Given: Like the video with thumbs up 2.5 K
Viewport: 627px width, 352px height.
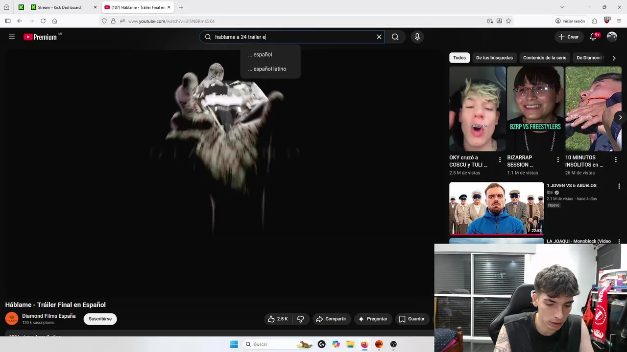Looking at the screenshot, I should pyautogui.click(x=278, y=319).
